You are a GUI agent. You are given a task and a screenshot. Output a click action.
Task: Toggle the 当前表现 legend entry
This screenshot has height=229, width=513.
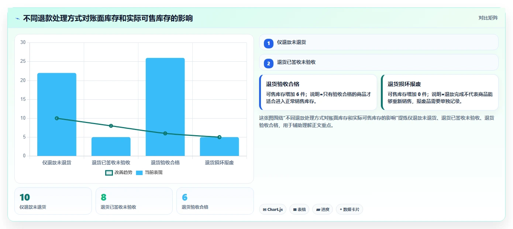coord(149,172)
